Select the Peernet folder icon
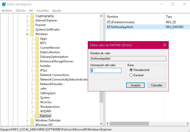Screen dimensions: 190x132 coord(32,25)
